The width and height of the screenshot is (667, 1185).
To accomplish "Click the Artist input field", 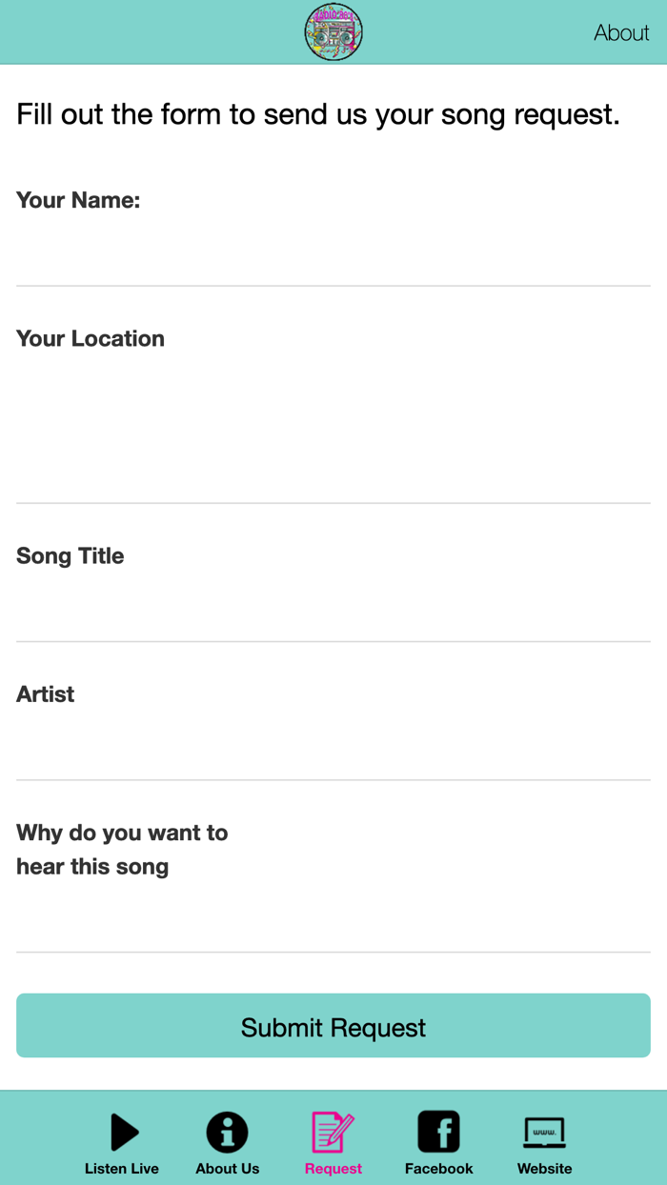I will [333, 747].
